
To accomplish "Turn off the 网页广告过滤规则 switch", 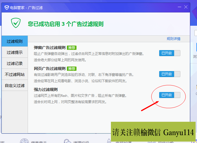I will [170, 74].
